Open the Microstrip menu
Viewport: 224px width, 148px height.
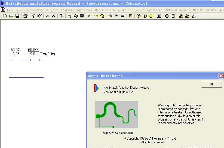[35, 10]
